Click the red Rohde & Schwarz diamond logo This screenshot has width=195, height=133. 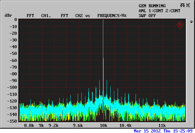tap(180, 25)
